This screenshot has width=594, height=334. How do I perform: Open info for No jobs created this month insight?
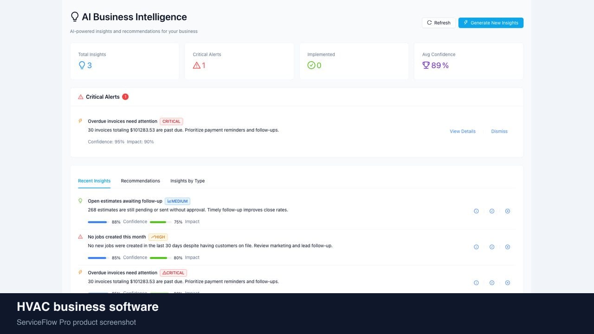(476, 247)
